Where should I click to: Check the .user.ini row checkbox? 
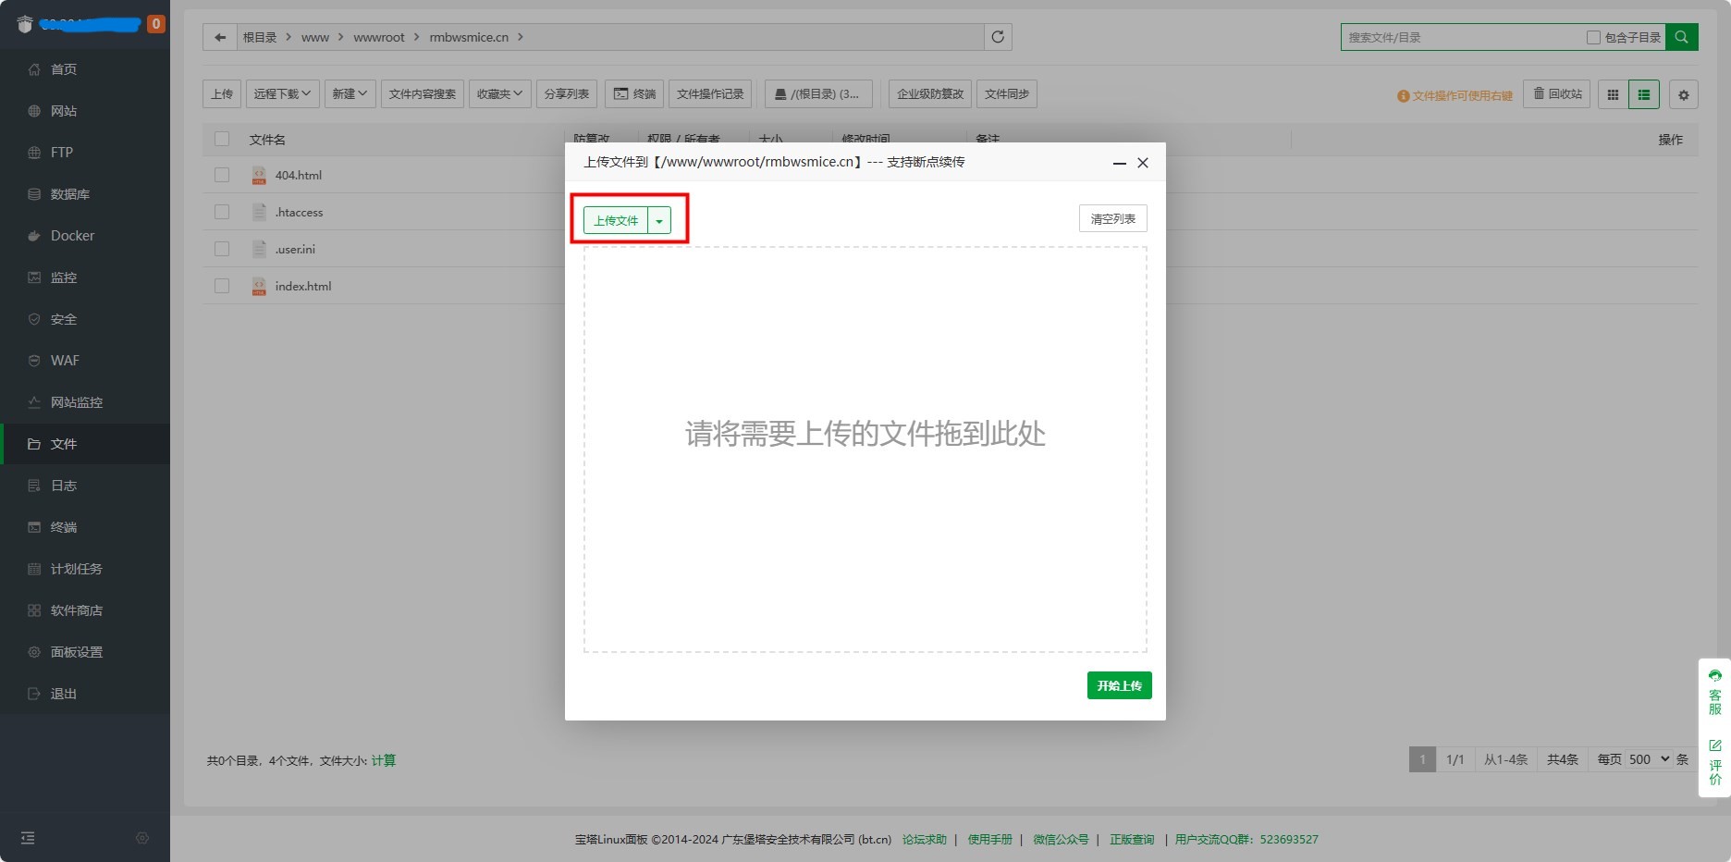click(x=222, y=249)
